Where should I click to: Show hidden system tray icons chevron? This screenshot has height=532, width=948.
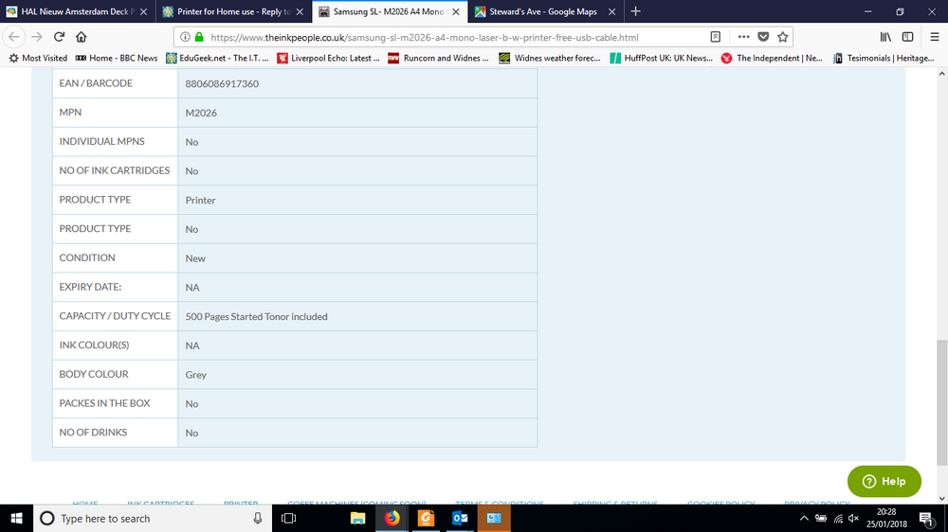pyautogui.click(x=804, y=518)
